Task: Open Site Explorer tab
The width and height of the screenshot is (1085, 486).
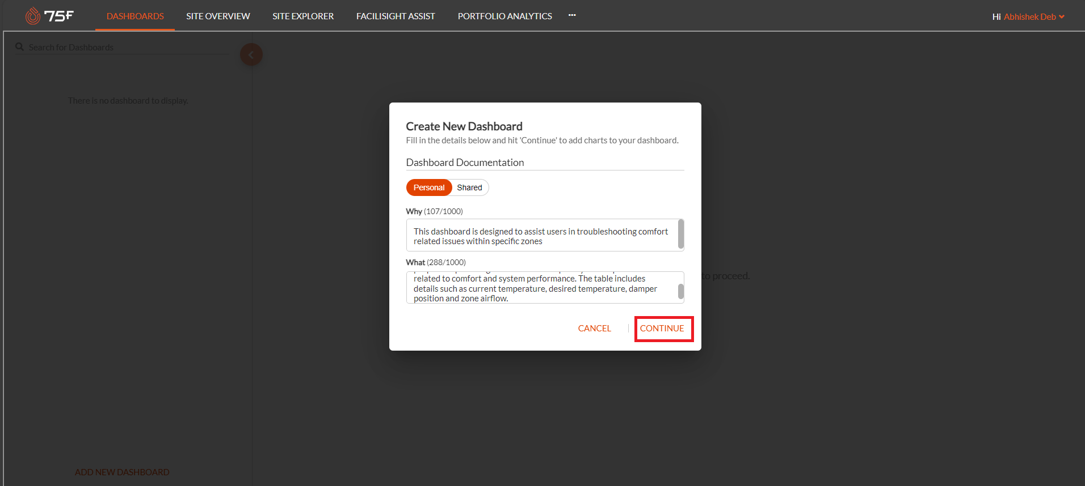Action: [303, 16]
